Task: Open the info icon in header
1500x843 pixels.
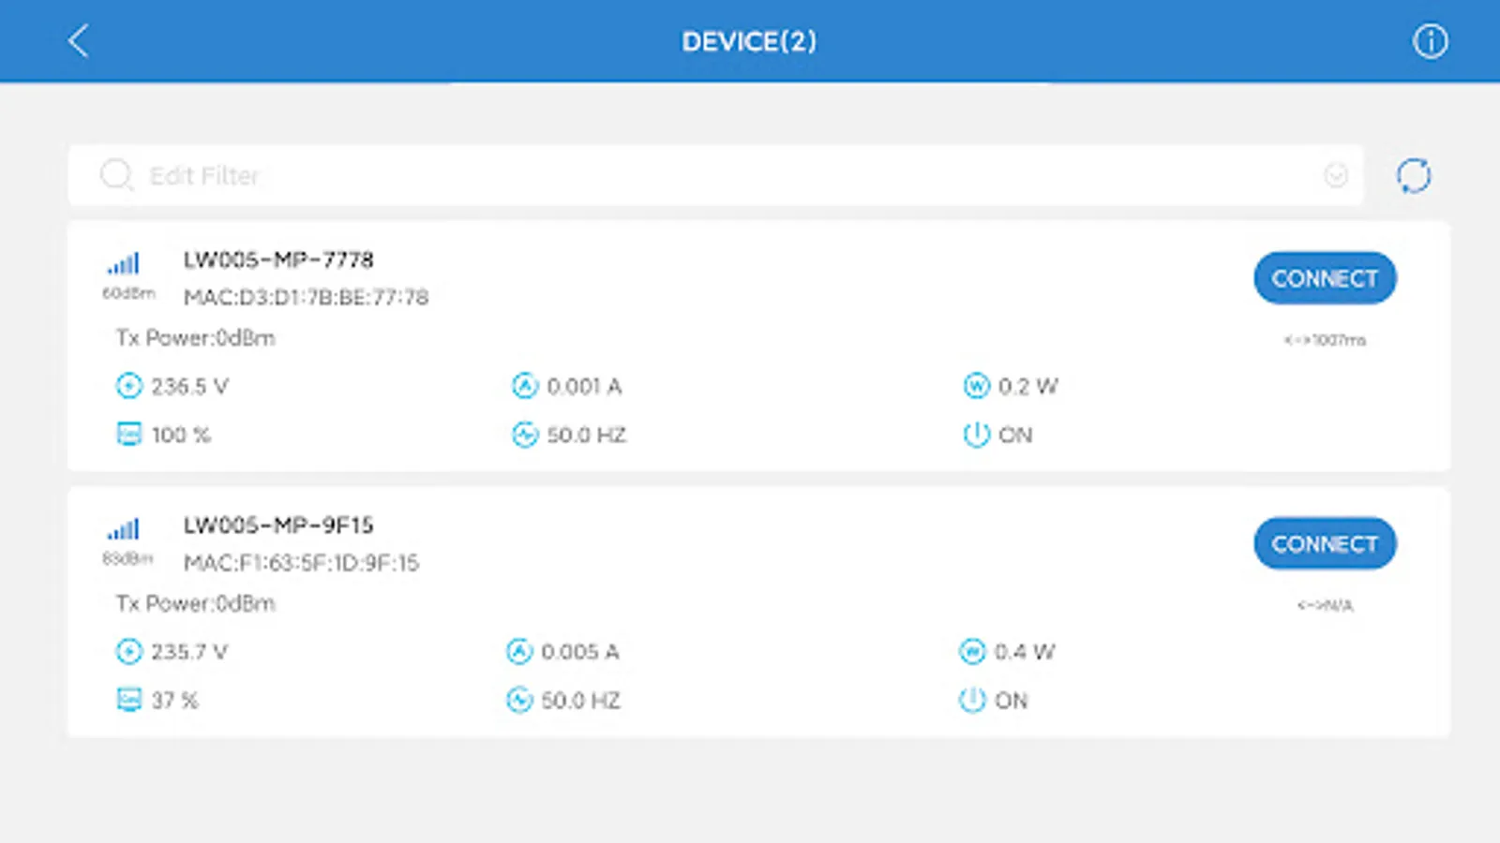Action: [1430, 41]
